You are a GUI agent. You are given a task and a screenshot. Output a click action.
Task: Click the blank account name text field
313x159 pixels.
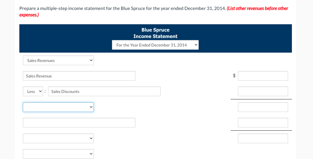click(79, 122)
